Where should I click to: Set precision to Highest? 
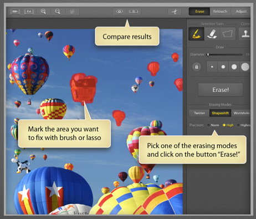point(244,125)
